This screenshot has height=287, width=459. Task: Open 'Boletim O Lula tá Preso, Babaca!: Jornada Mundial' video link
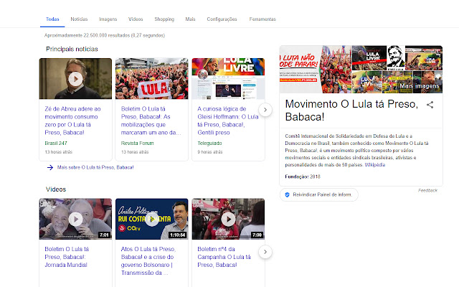pyautogui.click(x=67, y=257)
